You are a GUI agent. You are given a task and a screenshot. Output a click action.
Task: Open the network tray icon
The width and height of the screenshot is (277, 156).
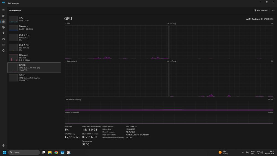tap(258, 152)
